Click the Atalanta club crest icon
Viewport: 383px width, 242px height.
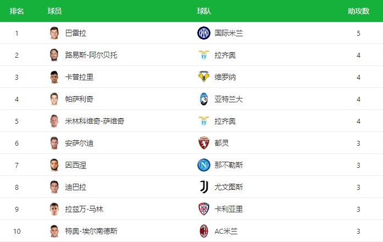coord(204,99)
